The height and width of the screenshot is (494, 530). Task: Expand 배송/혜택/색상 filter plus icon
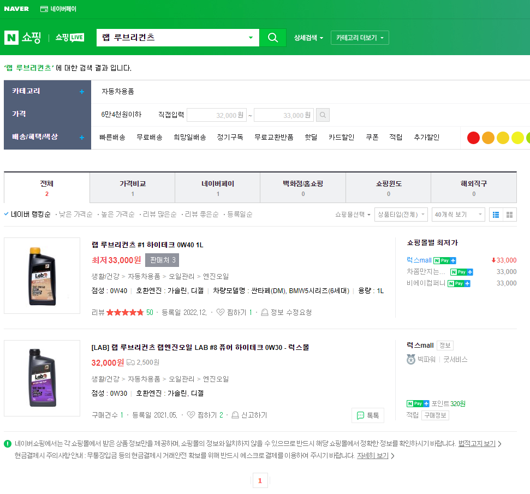coord(82,138)
